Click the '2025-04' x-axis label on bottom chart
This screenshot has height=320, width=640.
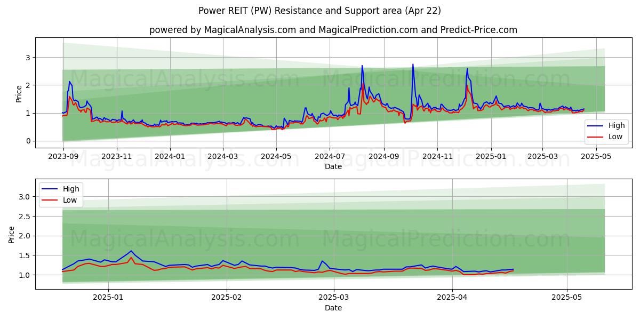[x=452, y=298]
